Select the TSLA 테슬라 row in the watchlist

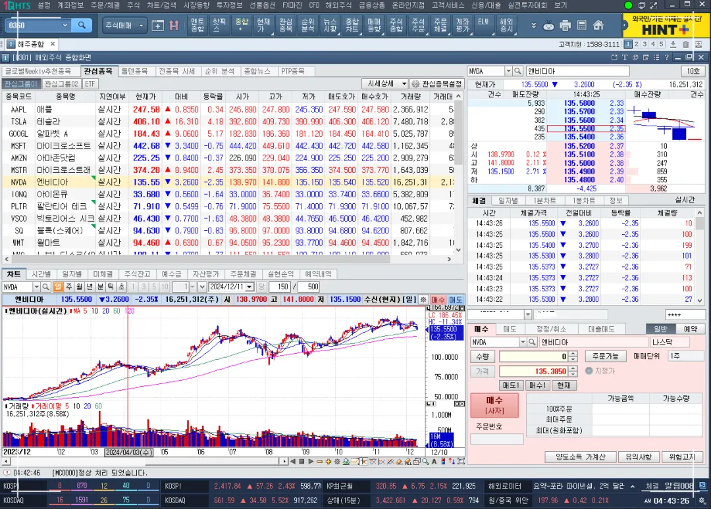[226, 122]
